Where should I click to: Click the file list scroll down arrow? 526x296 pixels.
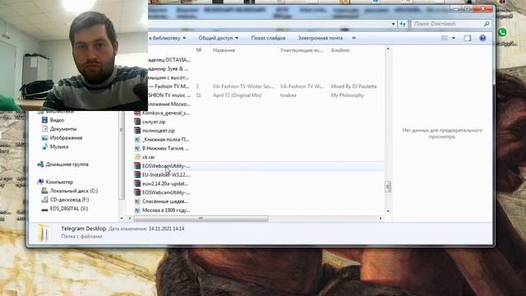click(x=388, y=211)
